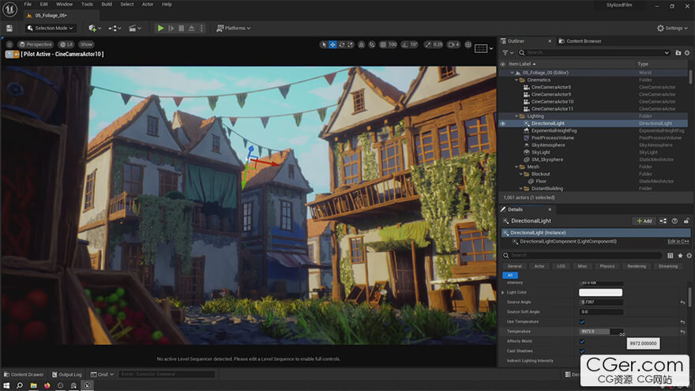
Task: Open grid snap value 100 menu
Action: [x=393, y=44]
